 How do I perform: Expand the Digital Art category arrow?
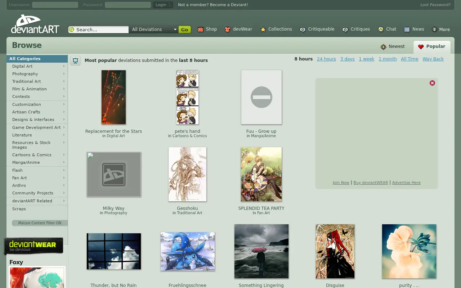64,66
